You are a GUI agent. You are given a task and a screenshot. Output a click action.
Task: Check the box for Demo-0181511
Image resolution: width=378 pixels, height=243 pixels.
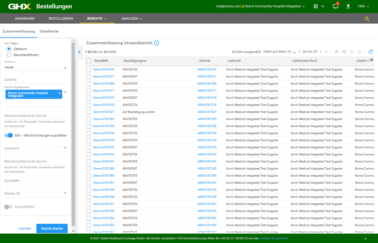tap(89, 77)
